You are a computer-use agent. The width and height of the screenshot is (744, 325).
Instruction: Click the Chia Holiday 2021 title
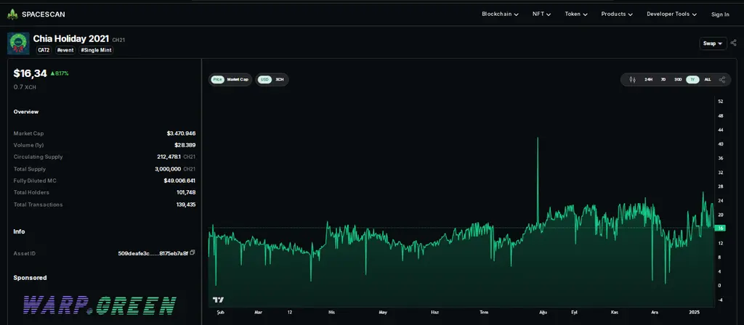click(71, 39)
